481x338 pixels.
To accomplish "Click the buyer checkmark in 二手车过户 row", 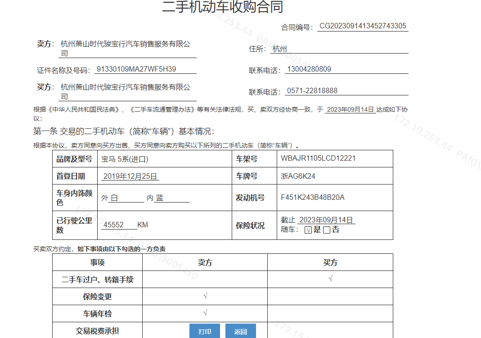I will (x=330, y=279).
